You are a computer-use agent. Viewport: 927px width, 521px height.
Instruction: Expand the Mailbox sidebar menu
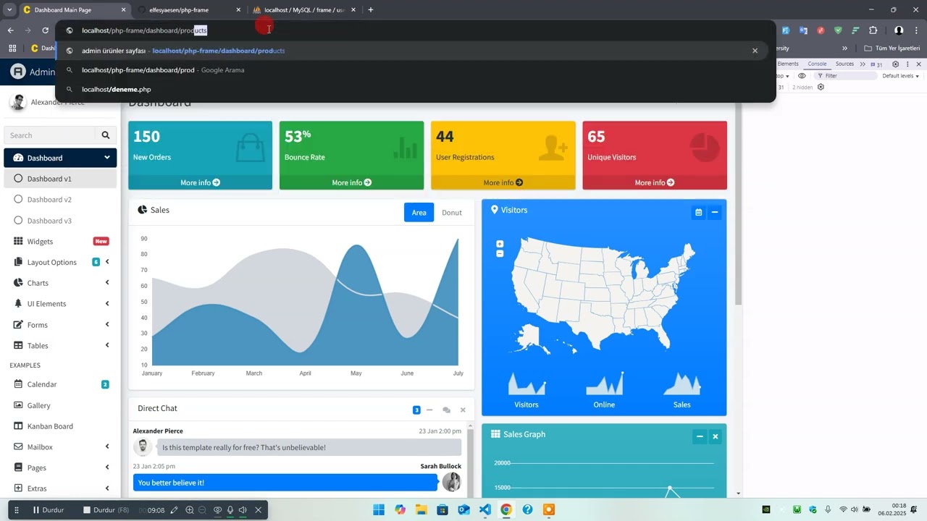click(x=60, y=447)
